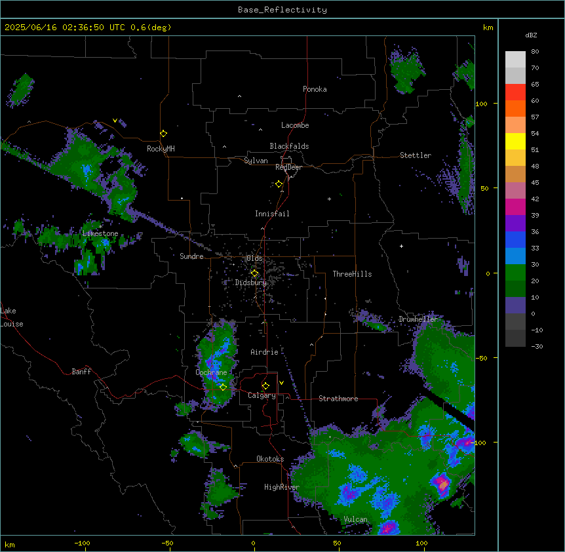The image size is (565, 552).
Task: Select the slate purple 10-0 dBZ swatch
Action: tap(515, 306)
